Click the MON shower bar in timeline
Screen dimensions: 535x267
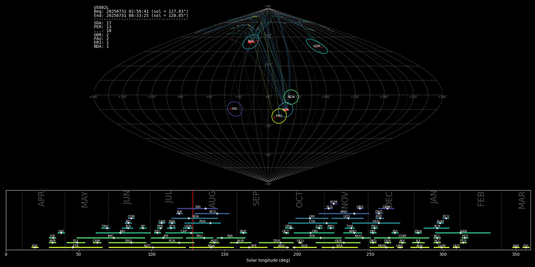point(382,247)
